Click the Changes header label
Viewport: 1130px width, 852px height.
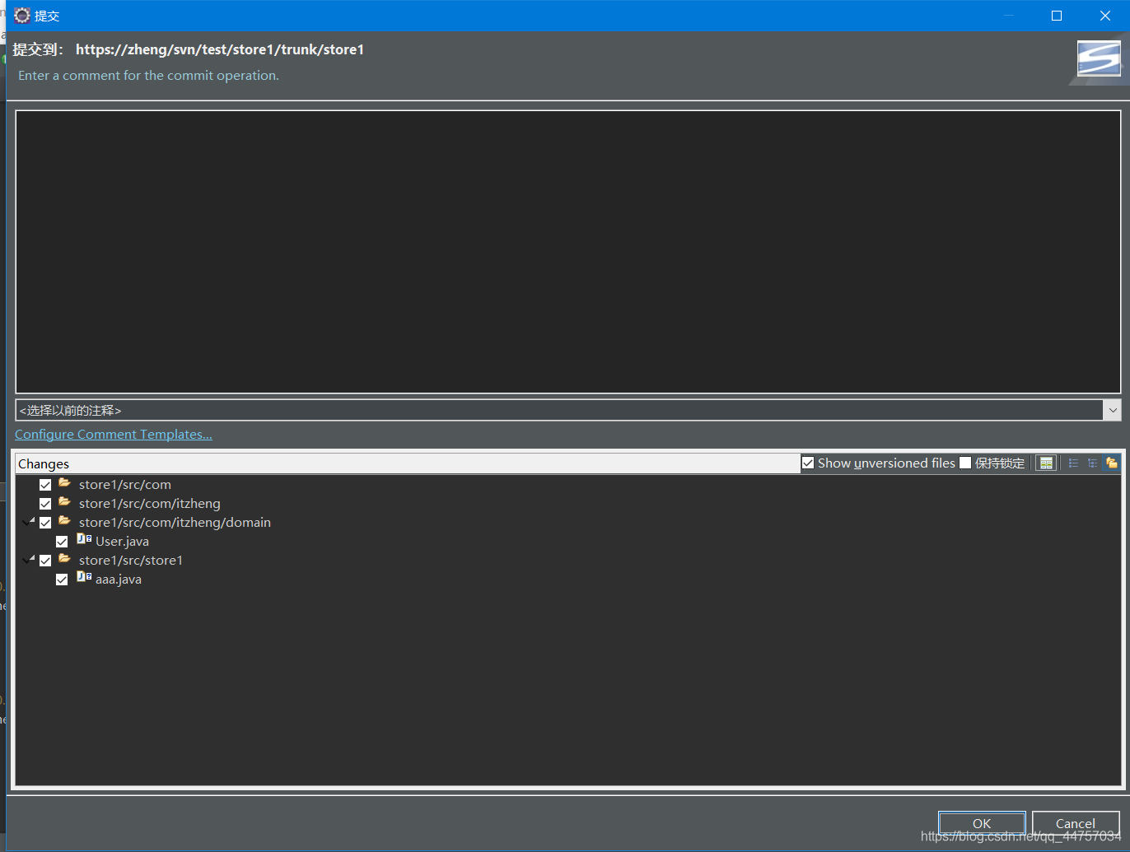(x=44, y=464)
